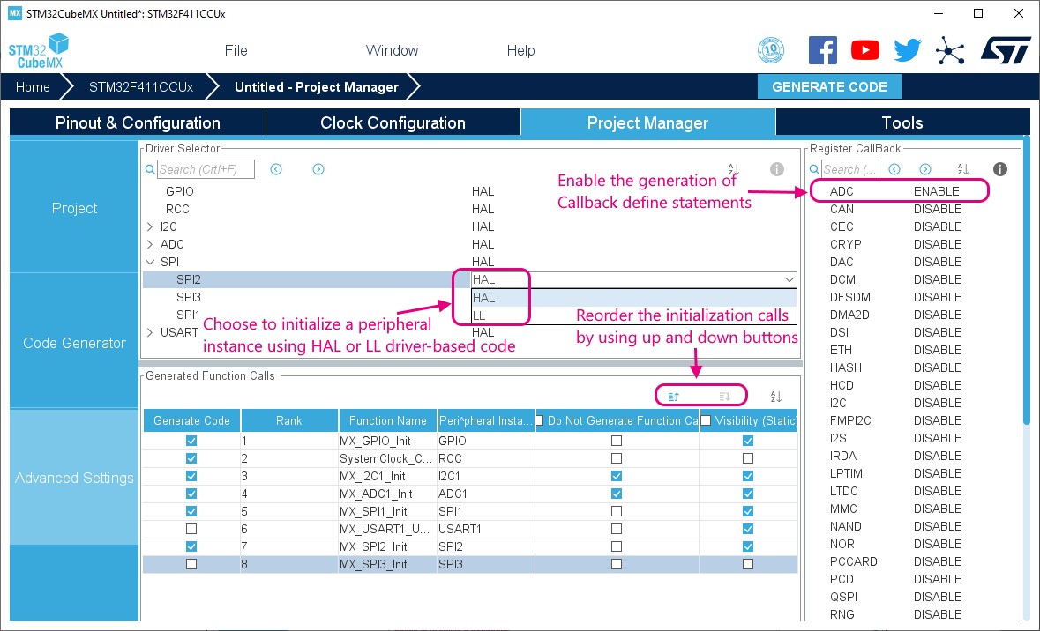1040x631 pixels.
Task: Switch to Pinout & Configuration tab
Action: tap(138, 122)
